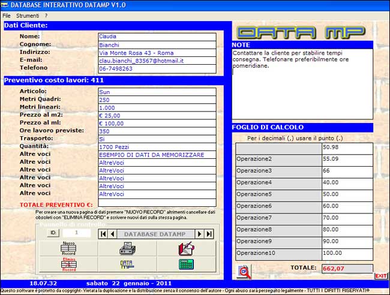Go to the first database record
The image size is (390, 295).
103,233
